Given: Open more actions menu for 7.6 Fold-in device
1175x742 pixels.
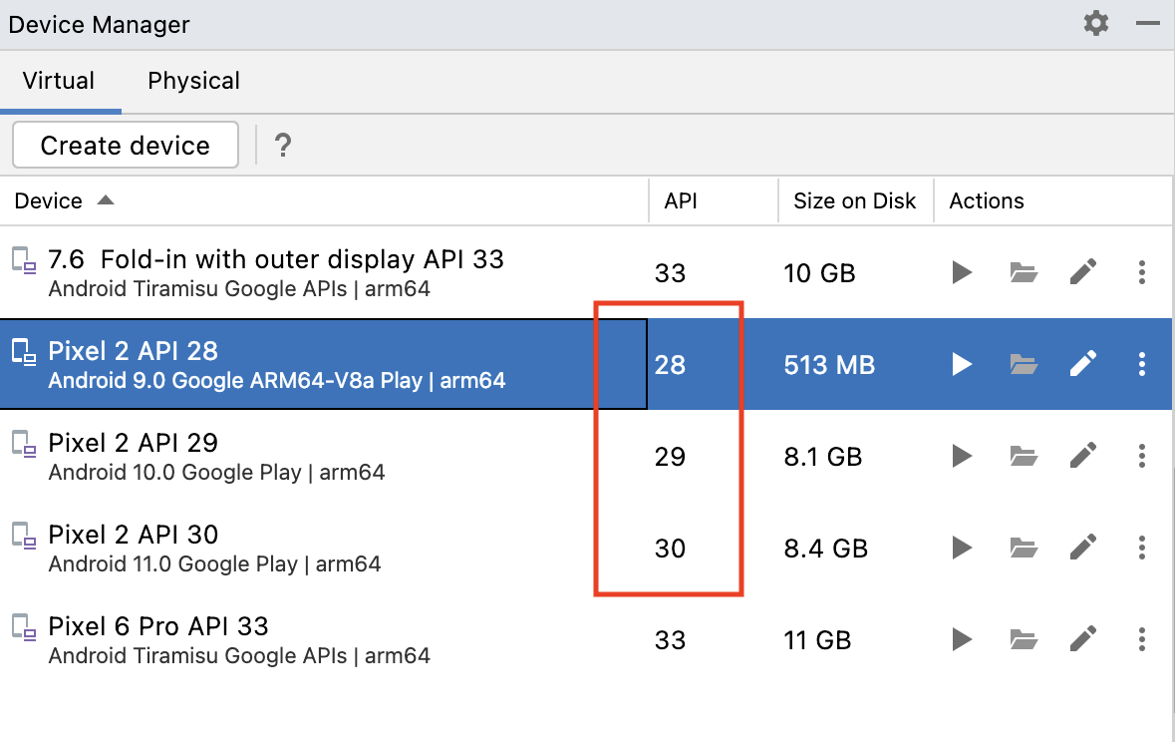Looking at the screenshot, I should (1142, 272).
